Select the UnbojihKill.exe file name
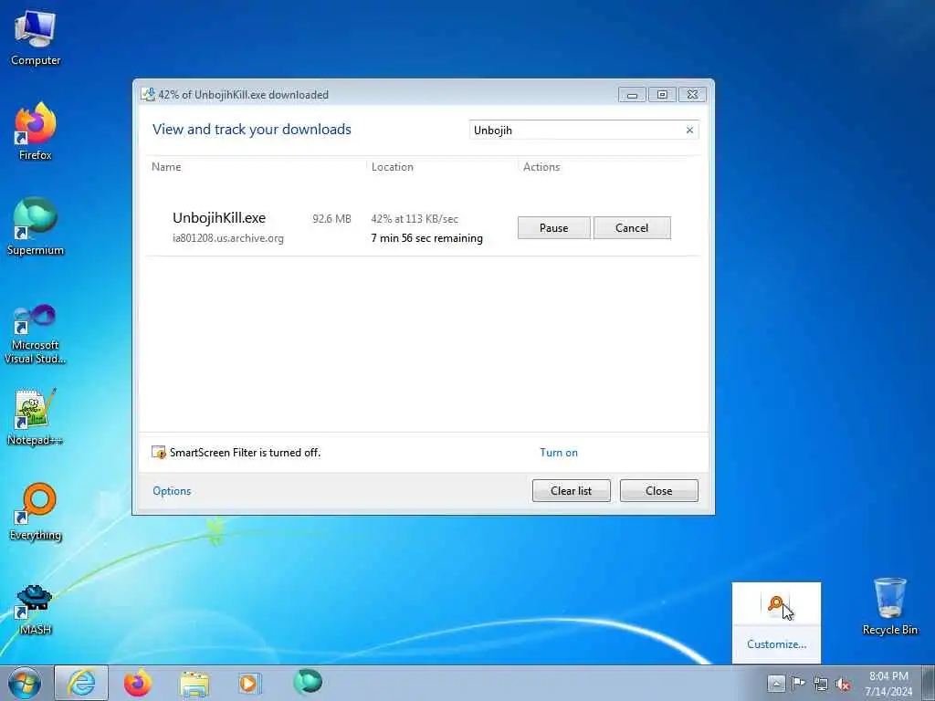935x701 pixels. click(x=219, y=218)
